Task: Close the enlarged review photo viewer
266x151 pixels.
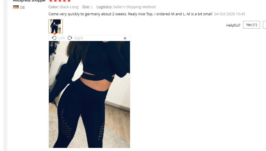Action: (x=125, y=38)
